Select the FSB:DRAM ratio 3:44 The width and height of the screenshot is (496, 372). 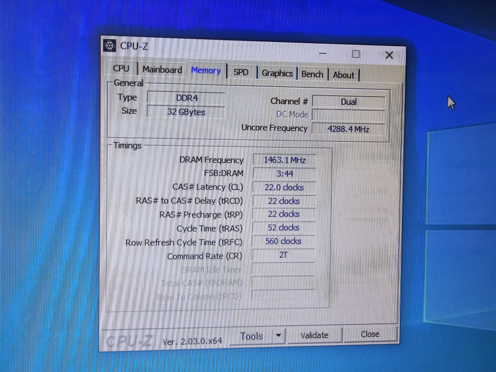[x=284, y=174]
